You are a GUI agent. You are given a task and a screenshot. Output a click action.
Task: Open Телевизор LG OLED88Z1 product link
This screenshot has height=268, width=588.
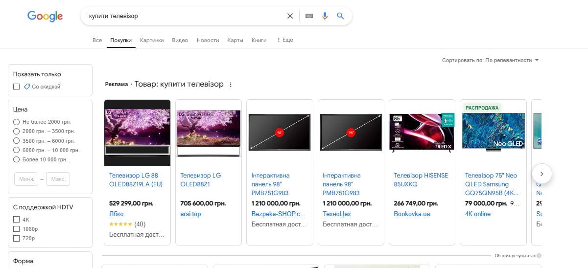pos(201,180)
